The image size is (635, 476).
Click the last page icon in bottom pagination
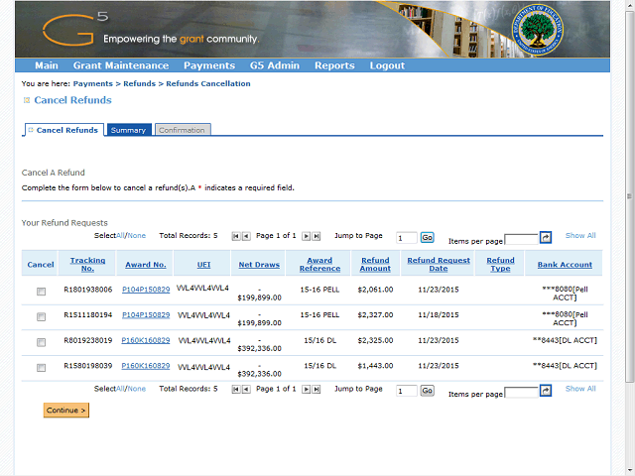coord(317,390)
